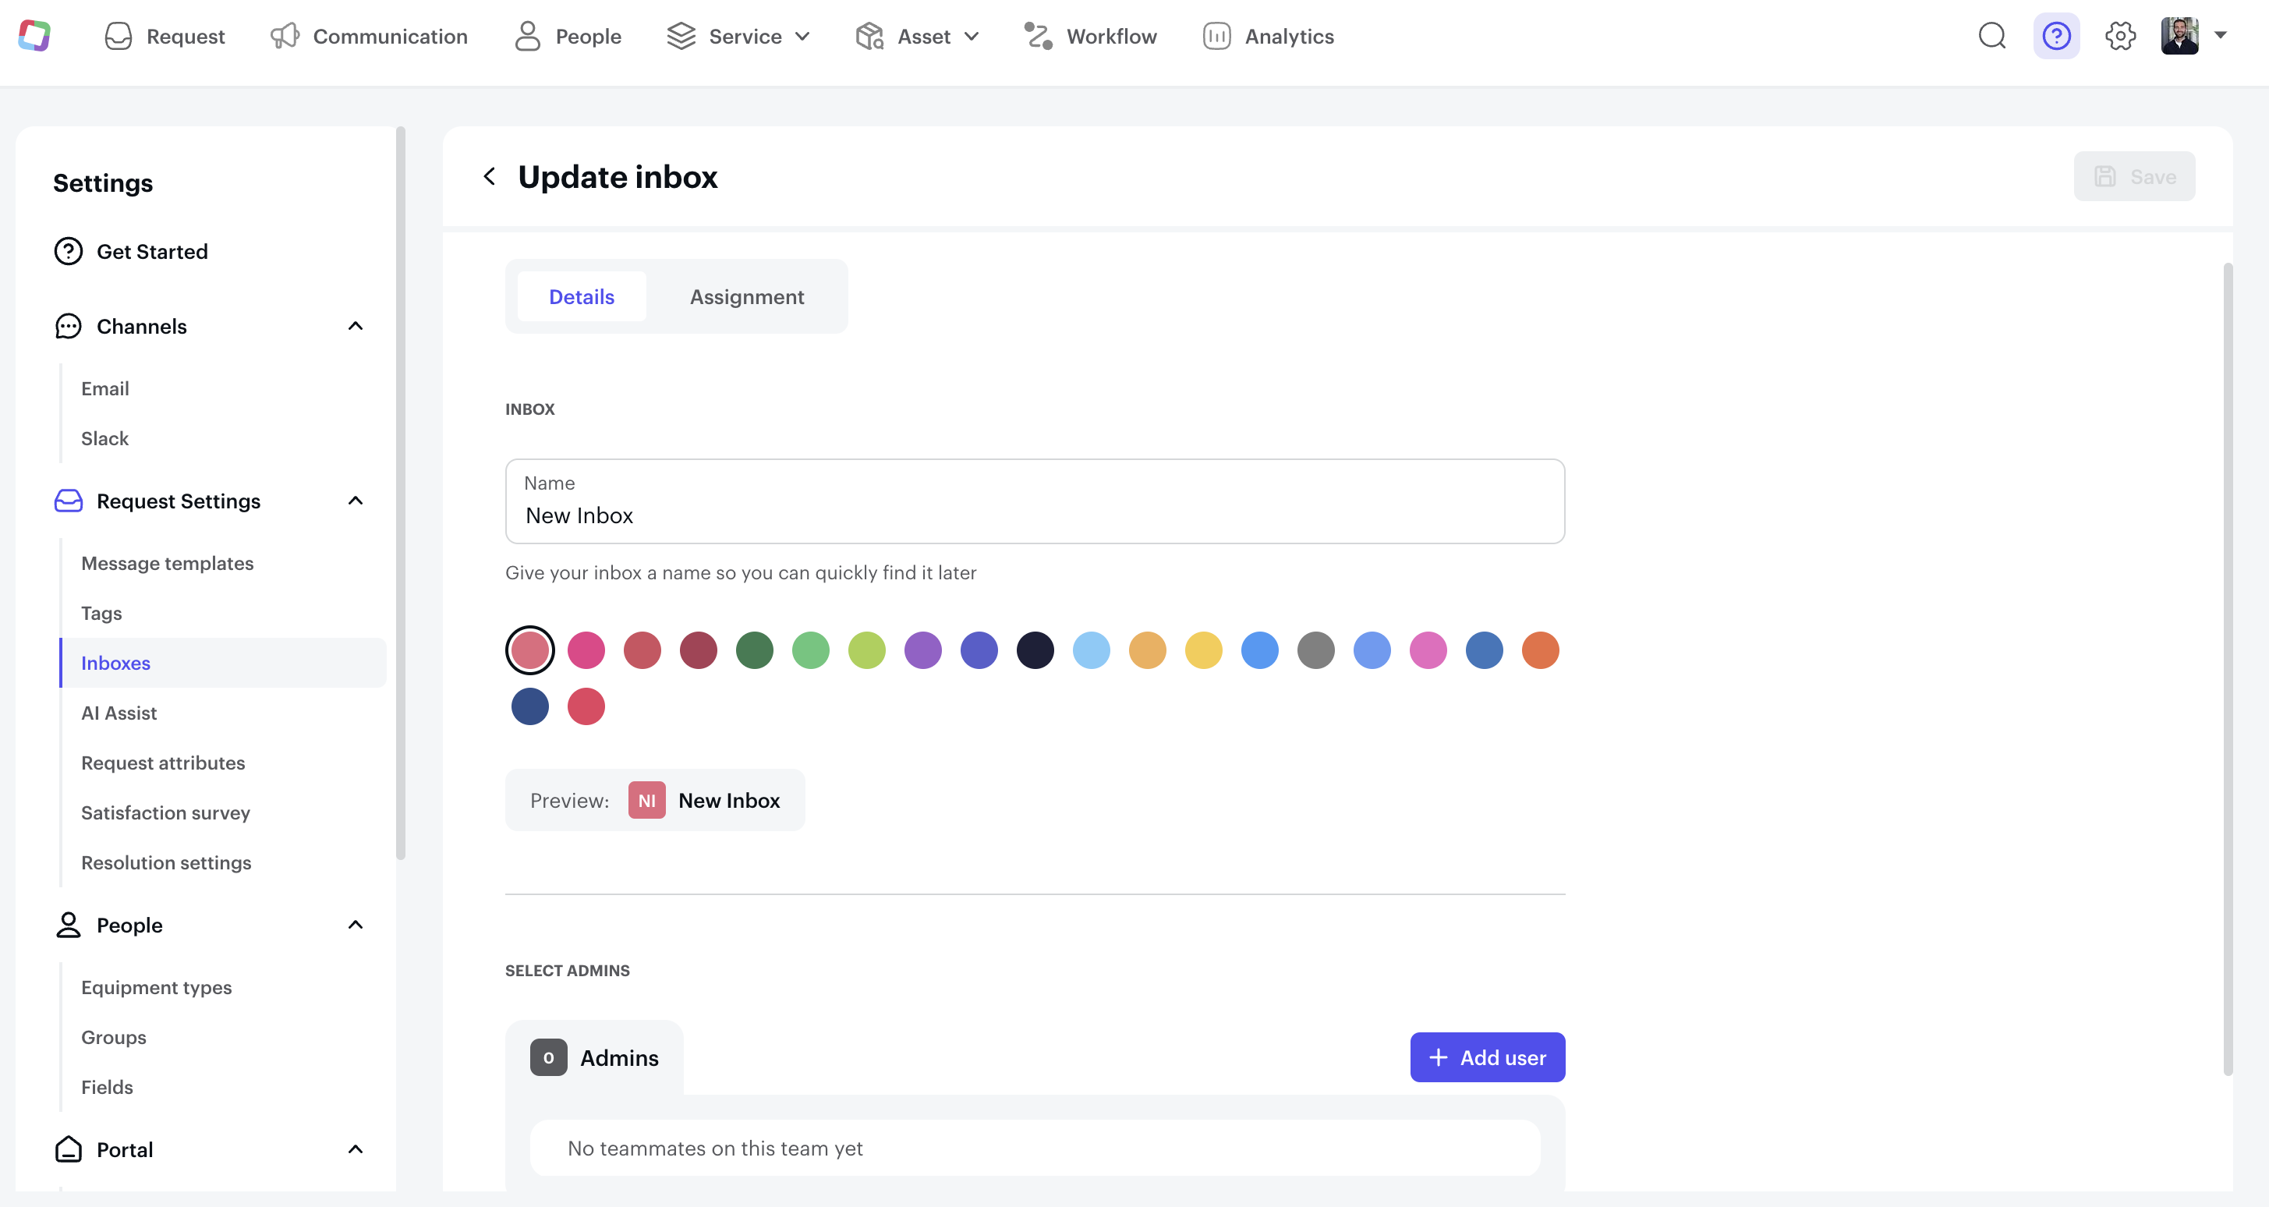Click Get Started question circle icon
This screenshot has height=1207, width=2269.
pos(69,251)
